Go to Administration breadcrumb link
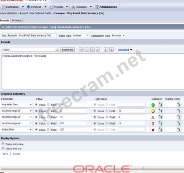 [x=8, y=13]
